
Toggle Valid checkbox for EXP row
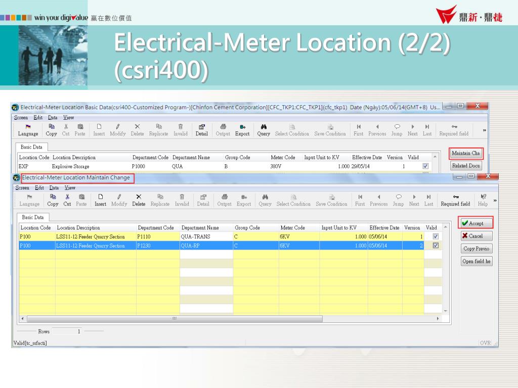pos(425,166)
